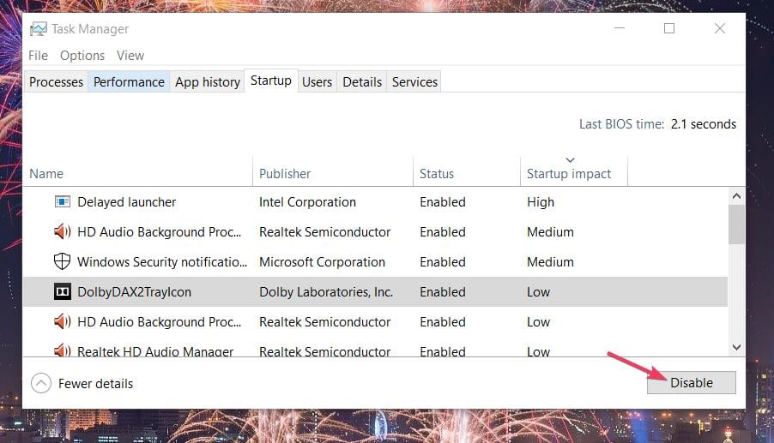Click the Startup impact sort chevron
This screenshot has width=774, height=443.
(570, 160)
